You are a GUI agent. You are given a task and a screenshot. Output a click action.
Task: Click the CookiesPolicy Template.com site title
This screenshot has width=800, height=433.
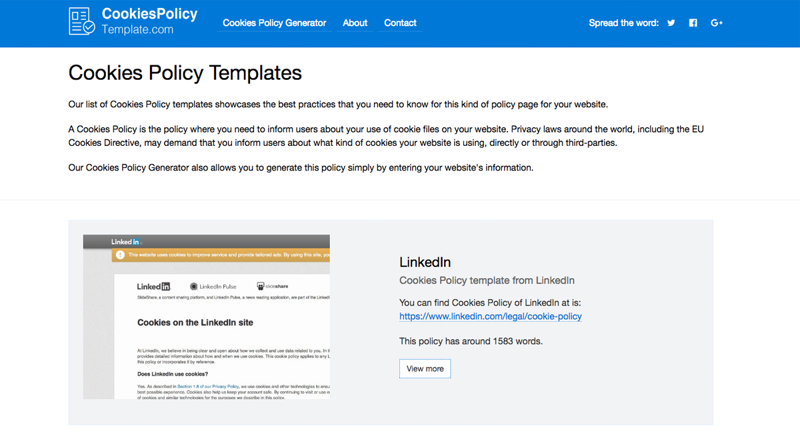click(149, 21)
